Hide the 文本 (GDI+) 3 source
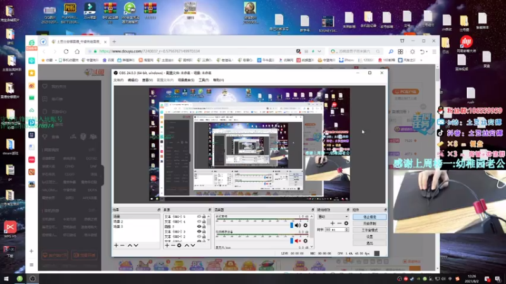 tap(199, 232)
